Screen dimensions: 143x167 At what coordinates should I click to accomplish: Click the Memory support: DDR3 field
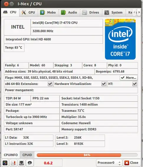99,129
